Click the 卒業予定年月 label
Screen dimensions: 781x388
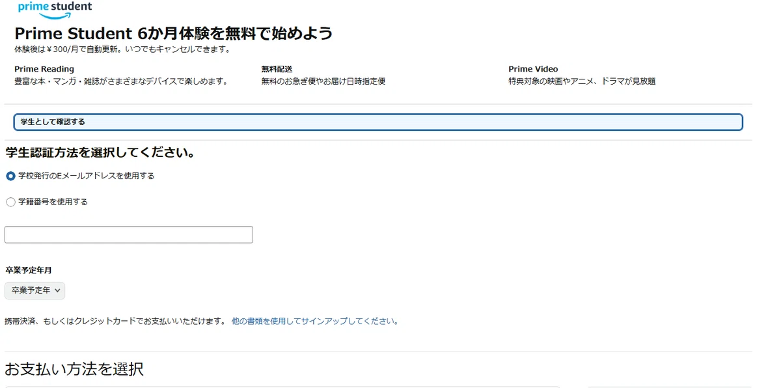[29, 270]
